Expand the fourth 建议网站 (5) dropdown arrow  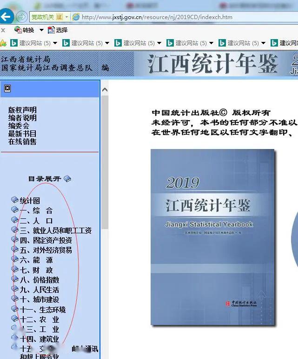tap(212, 43)
